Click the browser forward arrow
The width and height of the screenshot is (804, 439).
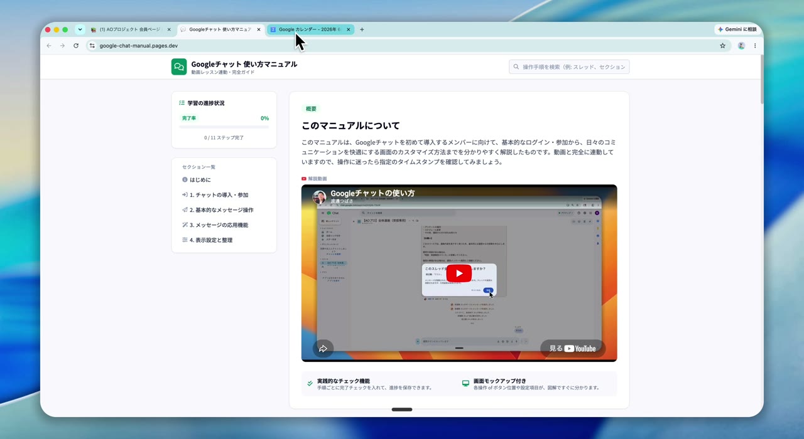[x=62, y=46]
